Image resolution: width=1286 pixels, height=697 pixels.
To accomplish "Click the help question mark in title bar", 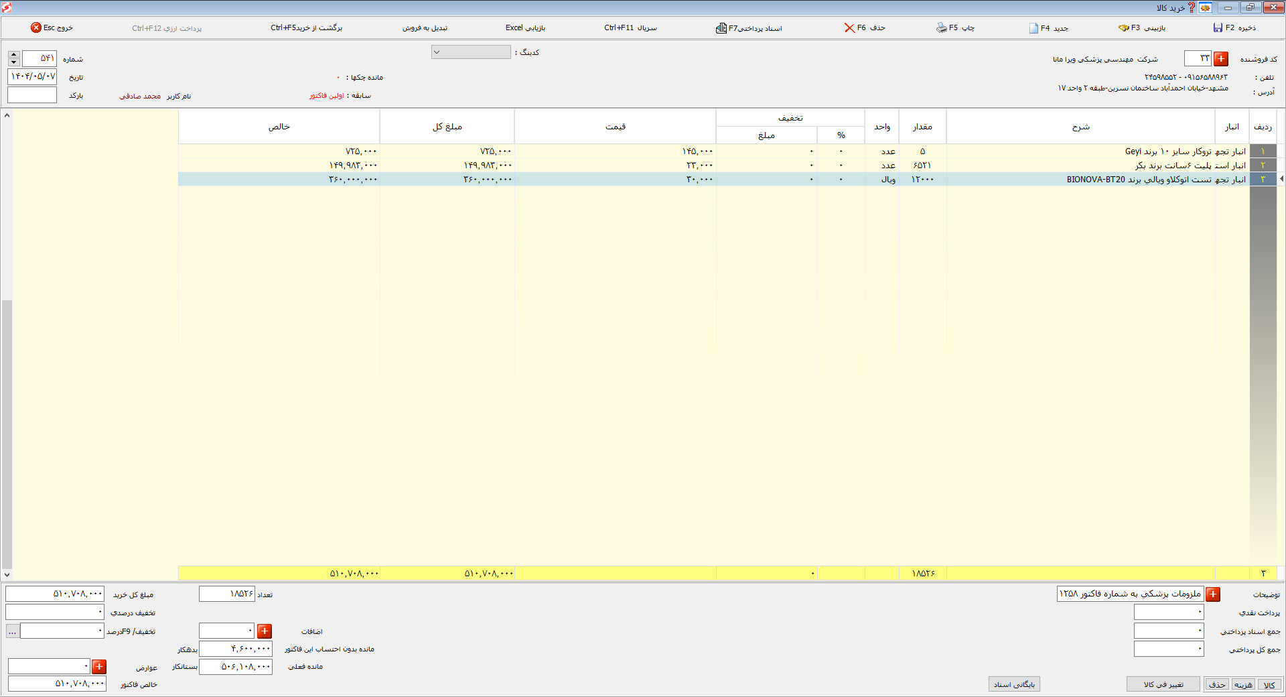I will pos(1192,7).
